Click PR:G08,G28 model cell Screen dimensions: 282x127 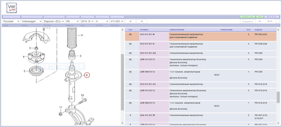tap(261, 44)
